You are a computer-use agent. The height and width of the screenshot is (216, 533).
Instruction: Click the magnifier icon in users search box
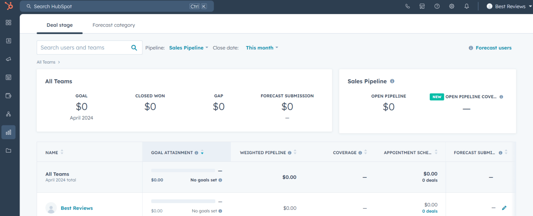click(x=134, y=48)
